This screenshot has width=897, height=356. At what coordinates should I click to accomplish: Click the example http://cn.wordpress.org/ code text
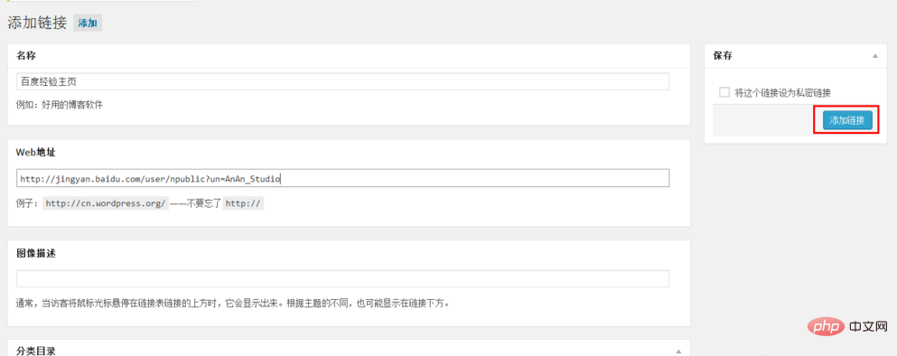coord(106,203)
